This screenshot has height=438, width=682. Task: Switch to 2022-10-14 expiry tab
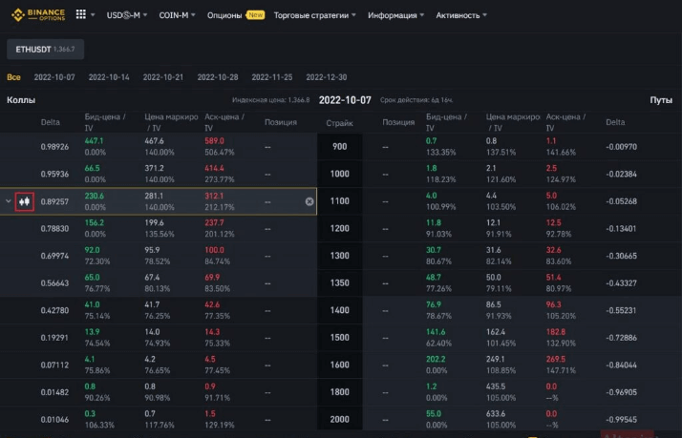tap(109, 76)
